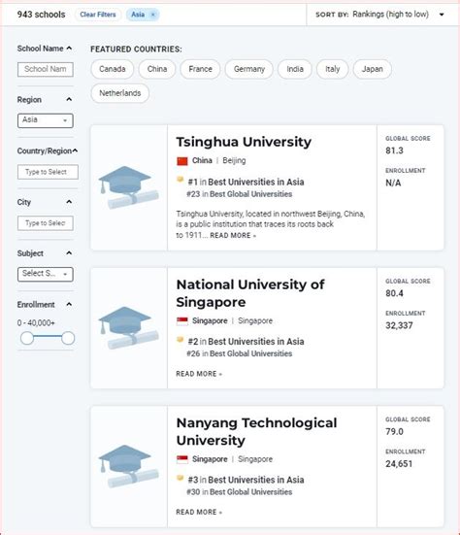The width and height of the screenshot is (460, 535).
Task: Click the badge icon beside #3 ranking
Action: pyautogui.click(x=181, y=478)
